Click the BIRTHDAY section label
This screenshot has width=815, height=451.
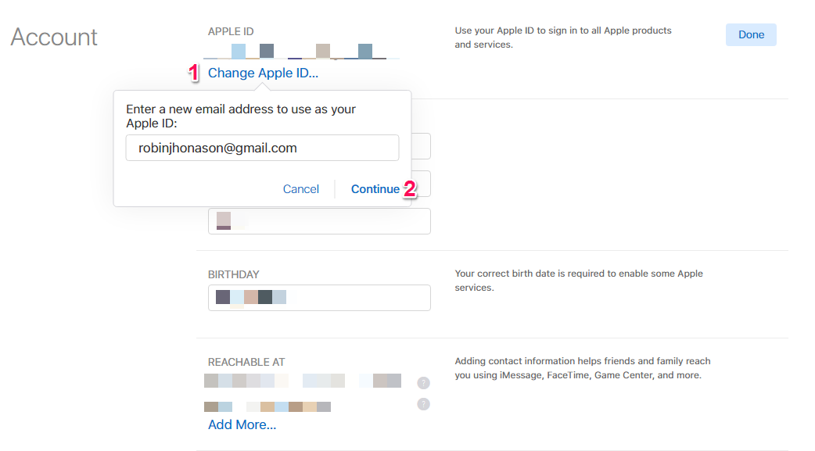point(233,275)
